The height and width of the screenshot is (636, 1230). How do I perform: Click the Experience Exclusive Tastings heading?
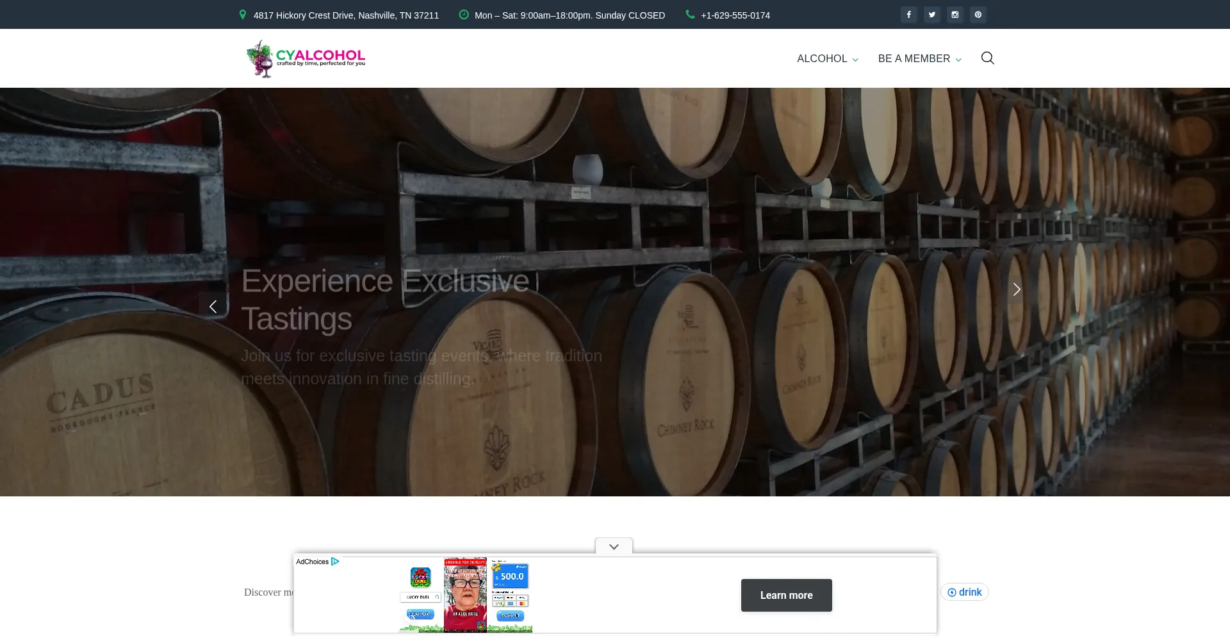click(x=386, y=300)
